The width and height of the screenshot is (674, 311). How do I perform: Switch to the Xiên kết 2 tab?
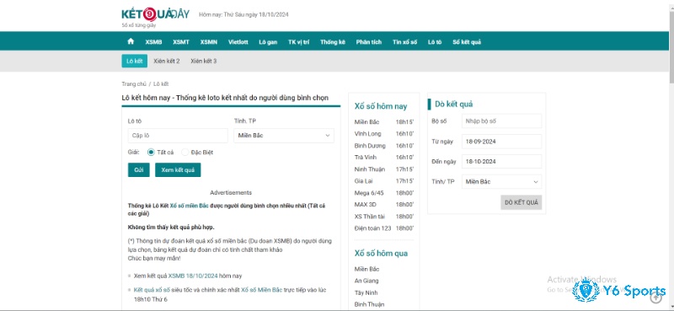pos(167,61)
